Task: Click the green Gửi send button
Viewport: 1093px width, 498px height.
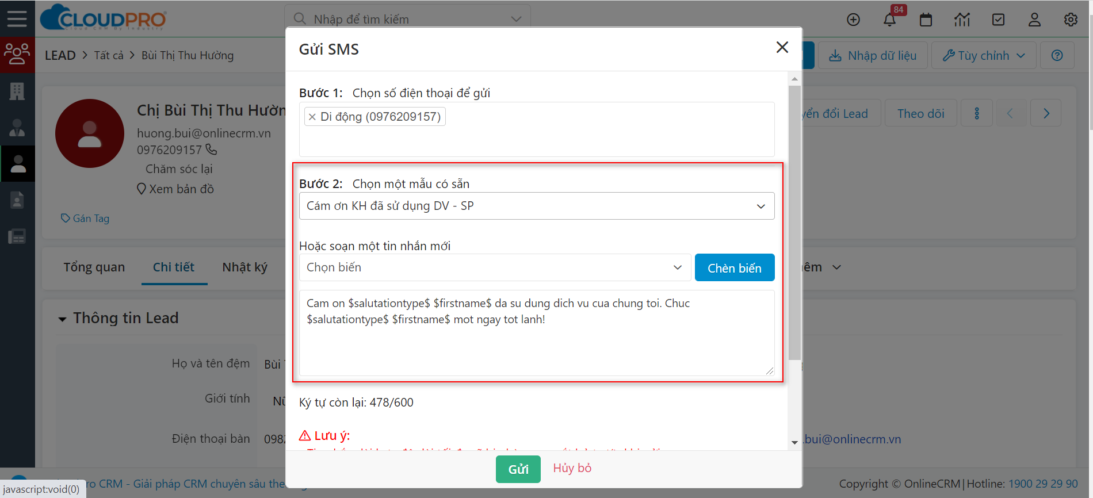Action: click(518, 469)
